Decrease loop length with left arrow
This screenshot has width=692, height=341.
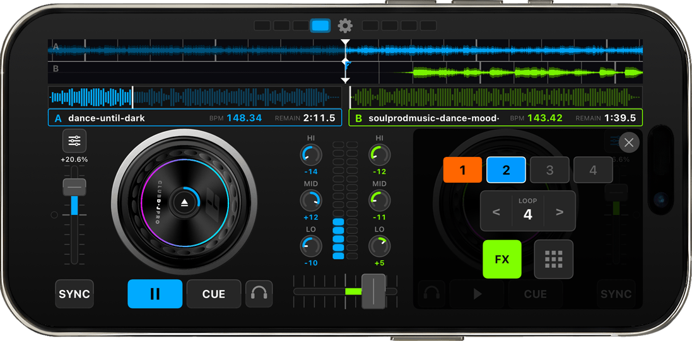(496, 212)
